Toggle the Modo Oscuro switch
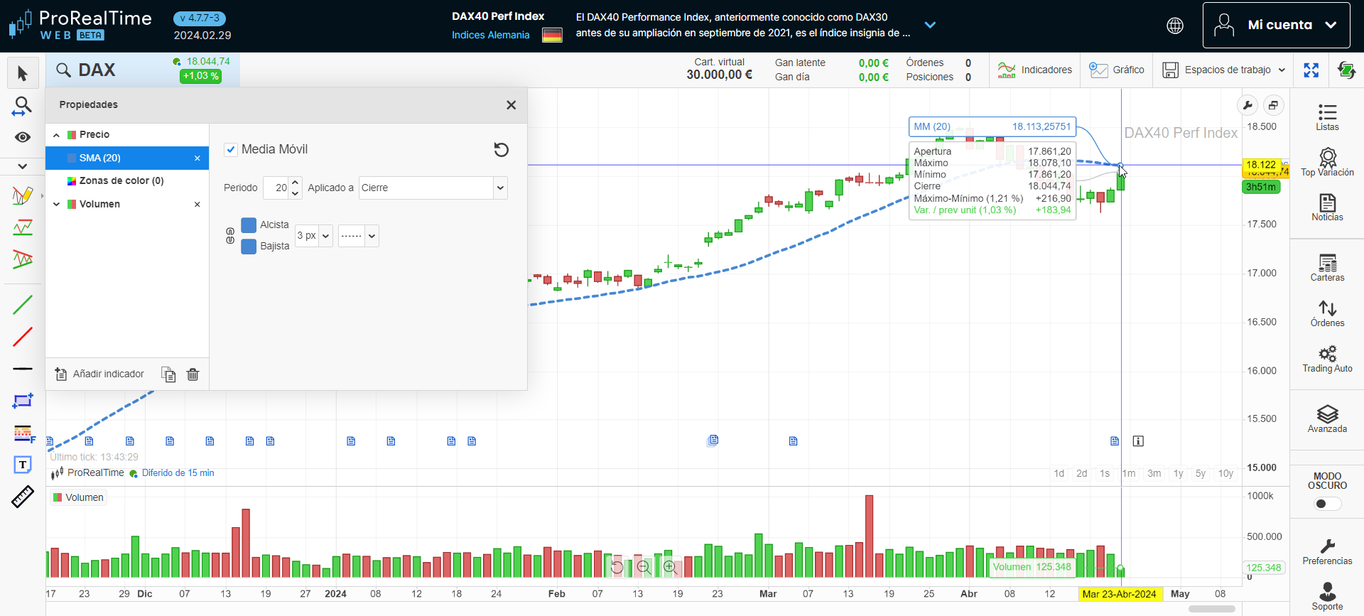The height and width of the screenshot is (616, 1364). click(x=1326, y=504)
